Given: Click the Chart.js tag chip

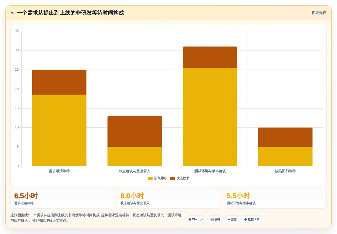Looking at the screenshot, I should click(196, 219).
